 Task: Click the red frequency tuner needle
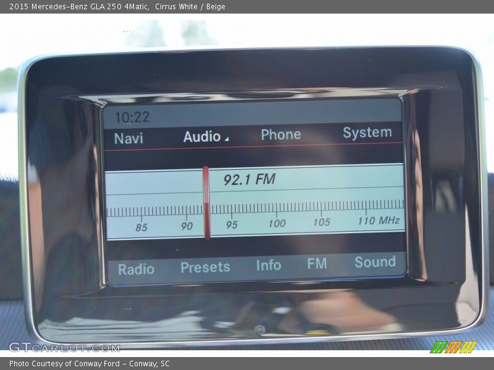coord(206,203)
